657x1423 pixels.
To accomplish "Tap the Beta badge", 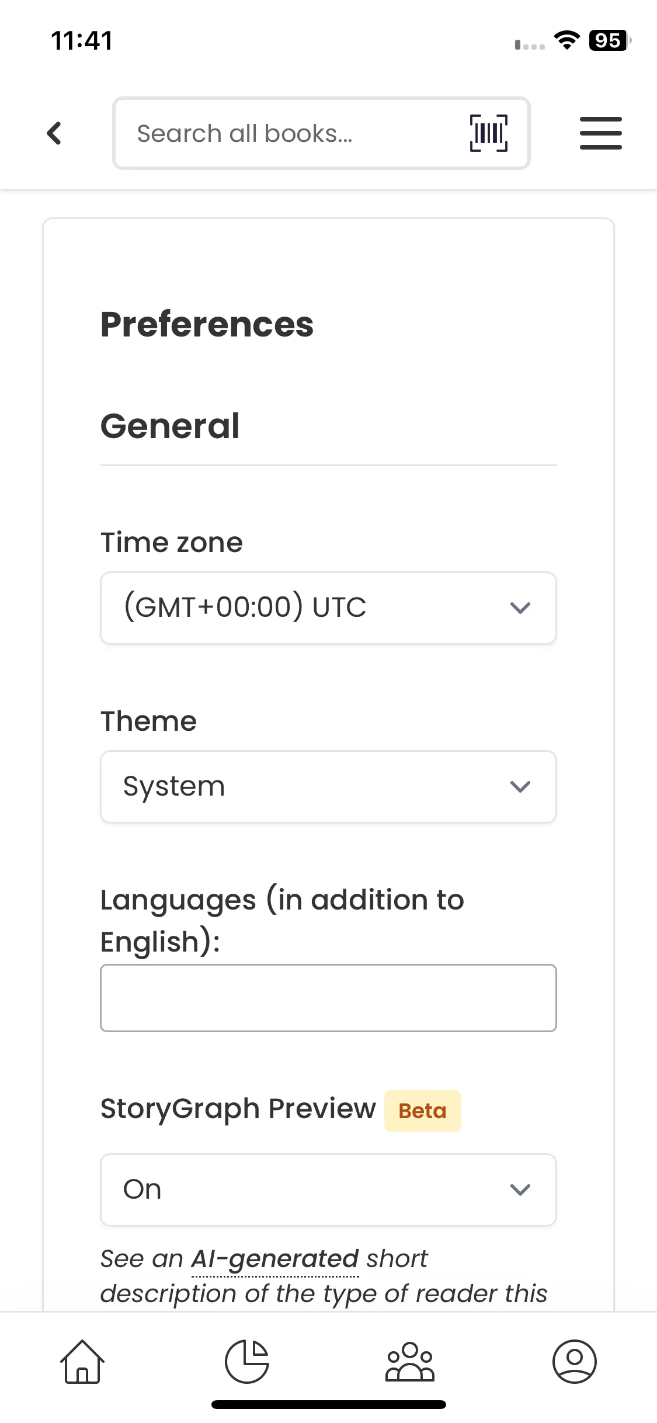I will (x=422, y=1110).
